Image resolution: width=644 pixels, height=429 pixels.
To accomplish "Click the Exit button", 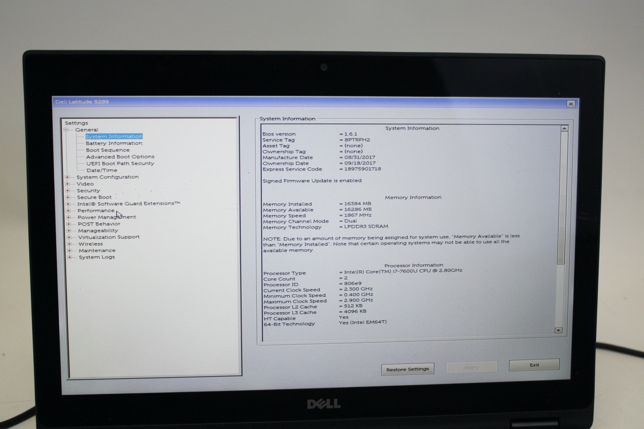I will click(x=534, y=365).
